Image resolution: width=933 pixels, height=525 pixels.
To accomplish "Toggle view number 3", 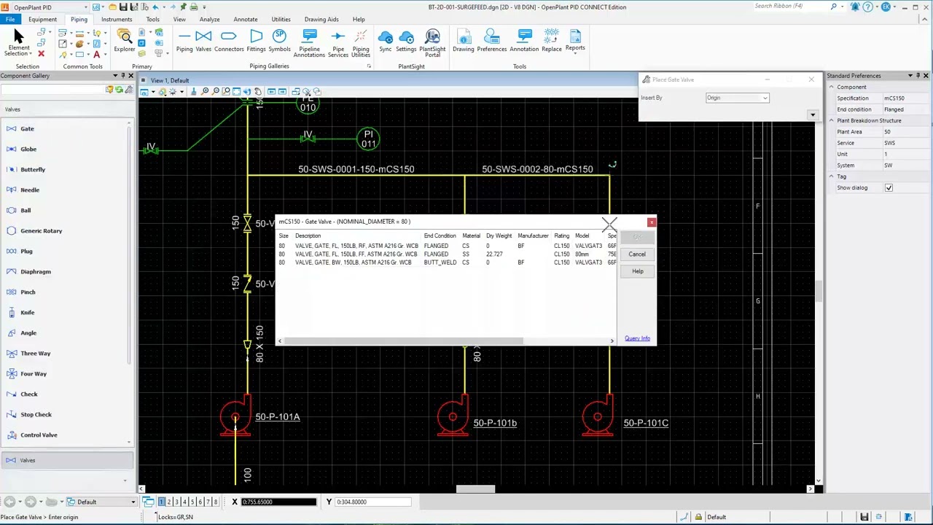I will click(176, 502).
